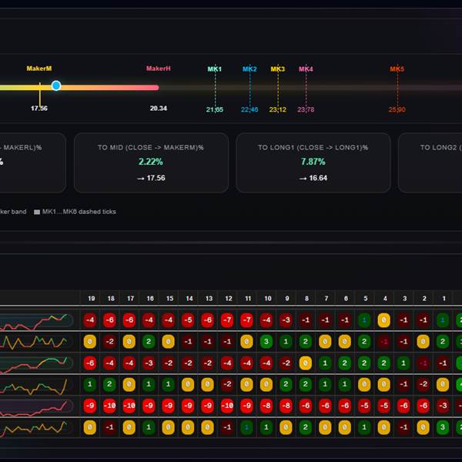Click the 7.87% value in the TO LONG1 card
Viewport: 462px width, 462px height.
point(313,162)
